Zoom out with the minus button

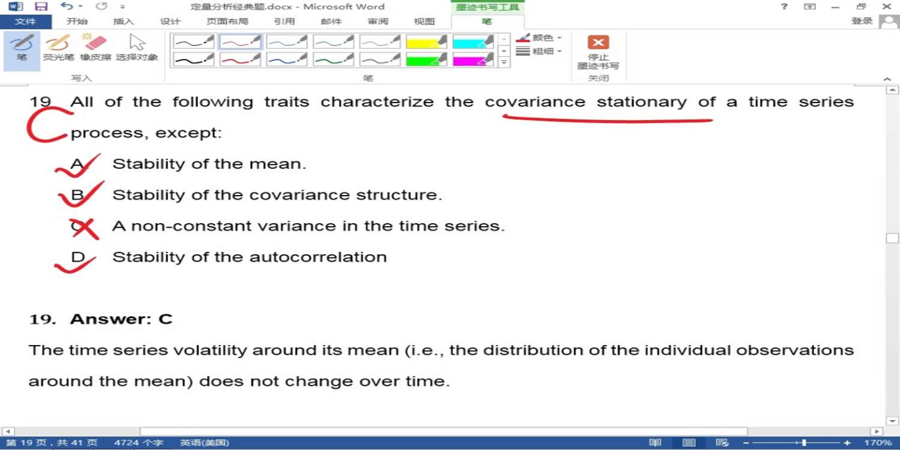[746, 443]
